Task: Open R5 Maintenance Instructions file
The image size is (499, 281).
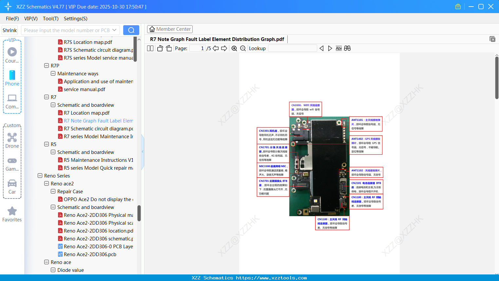Action: coord(96,160)
